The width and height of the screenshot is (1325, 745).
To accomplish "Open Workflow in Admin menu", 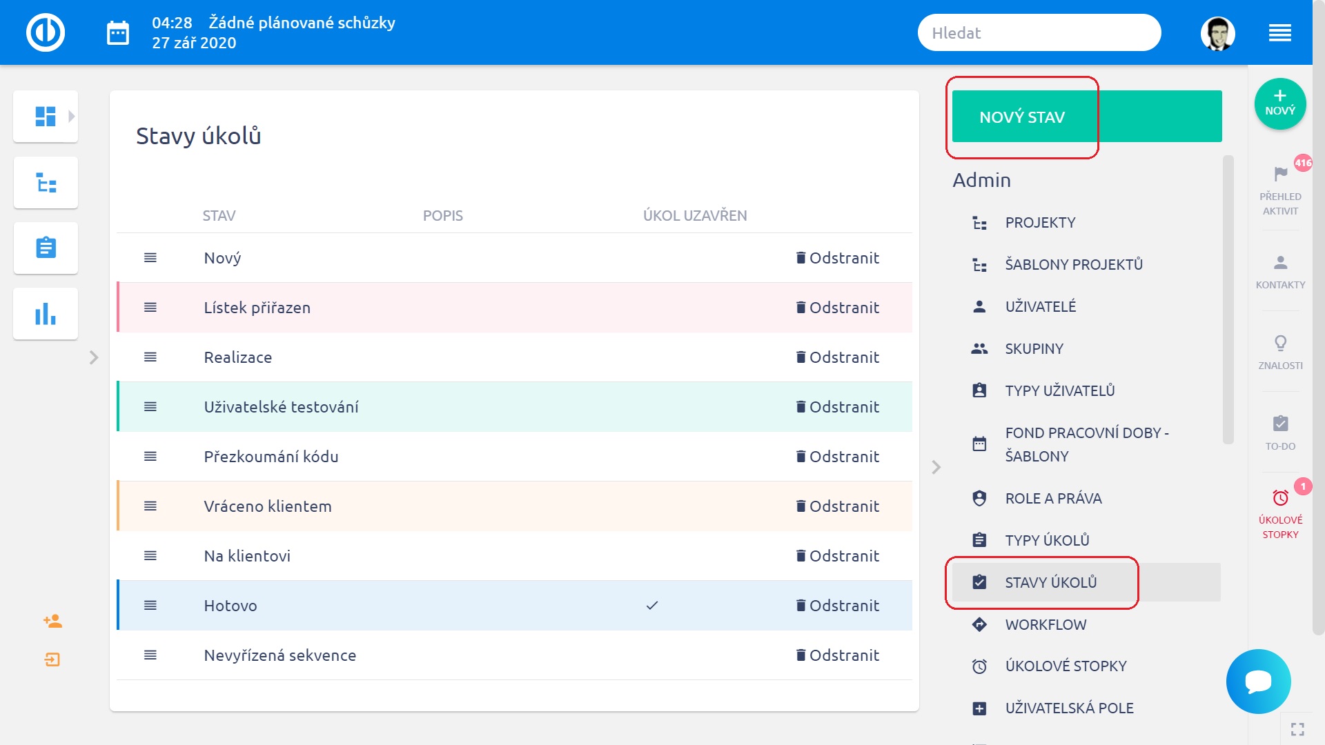I will point(1045,624).
